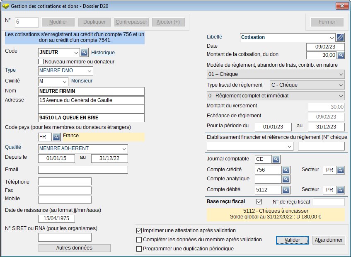Image resolution: width=351 pixels, height=257 pixels.
Task: Expand the Qualité MEMBRE ADHERENT dropdown
Action: [124, 149]
